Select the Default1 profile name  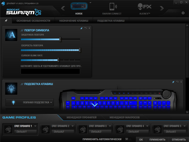coord(25,132)
